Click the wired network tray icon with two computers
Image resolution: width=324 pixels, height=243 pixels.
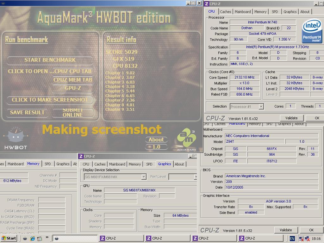(x=307, y=239)
